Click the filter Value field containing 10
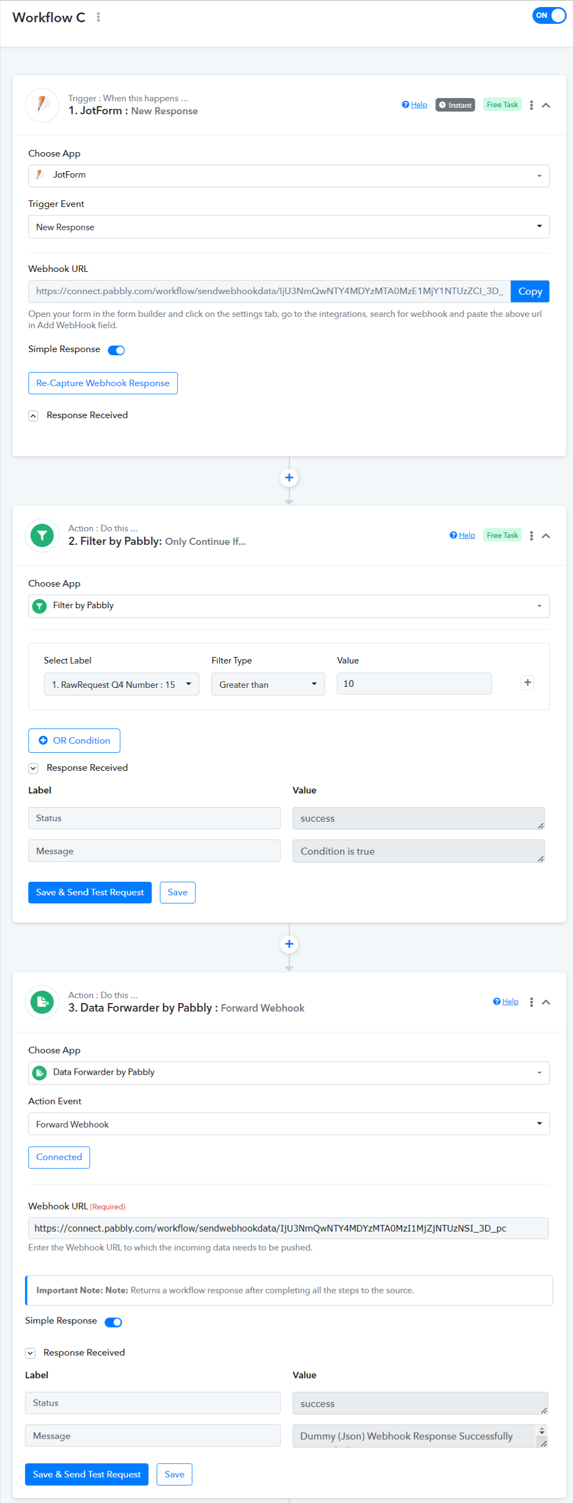Image resolution: width=573 pixels, height=1503 pixels. [414, 684]
